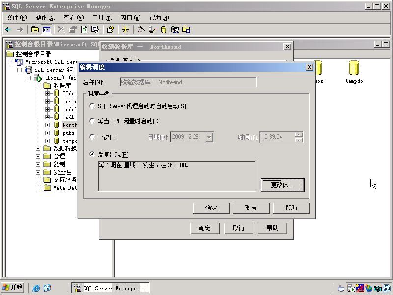Expand the msdb database tree node
Image resolution: width=393 pixels, height=295 pixels.
point(47,117)
